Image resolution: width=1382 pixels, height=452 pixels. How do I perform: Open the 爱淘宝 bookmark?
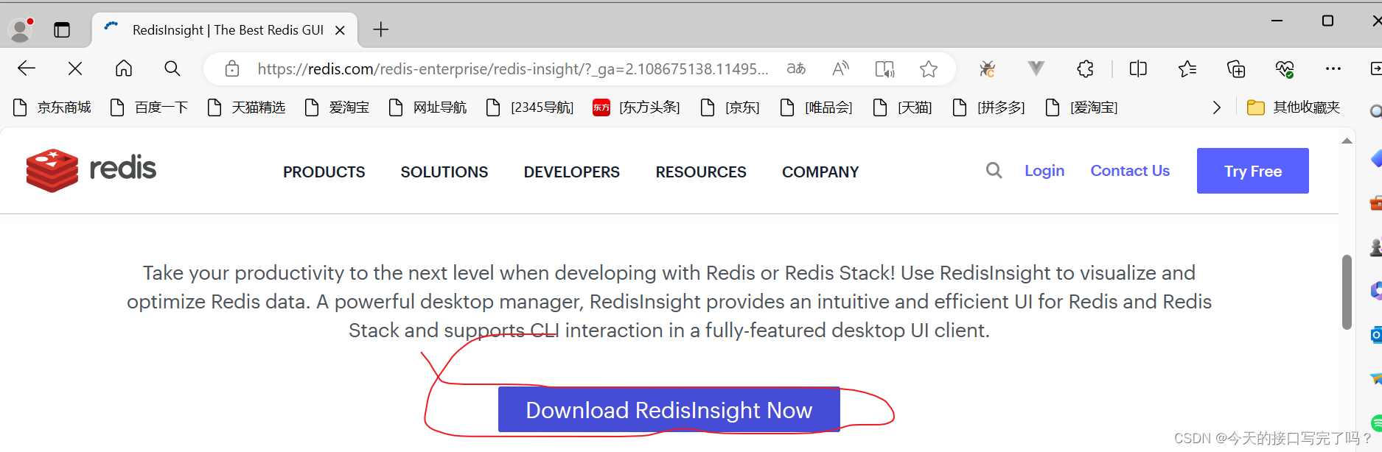coord(337,107)
